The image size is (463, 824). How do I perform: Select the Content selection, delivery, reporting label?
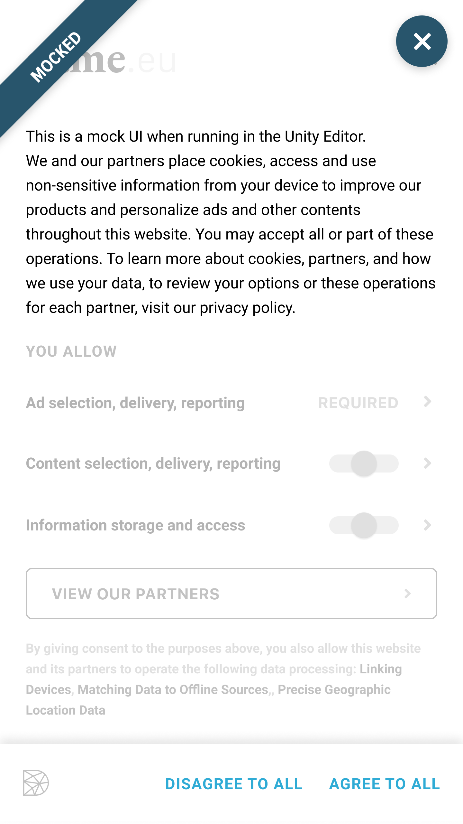pos(153,464)
